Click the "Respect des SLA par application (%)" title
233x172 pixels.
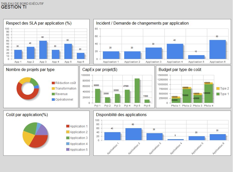39,23
